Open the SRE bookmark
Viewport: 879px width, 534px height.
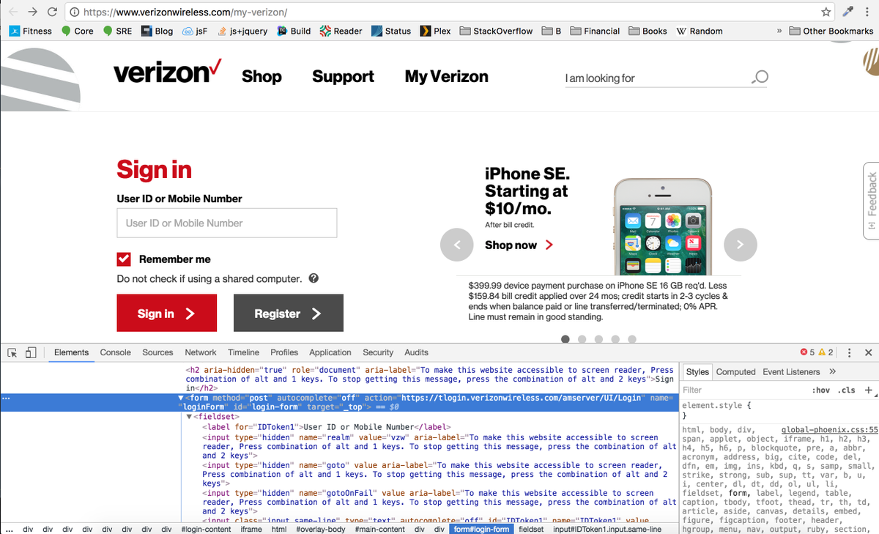point(118,31)
